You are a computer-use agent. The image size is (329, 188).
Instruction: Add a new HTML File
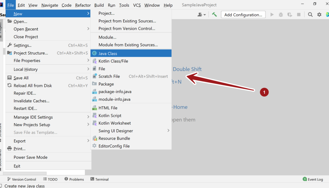point(107,108)
